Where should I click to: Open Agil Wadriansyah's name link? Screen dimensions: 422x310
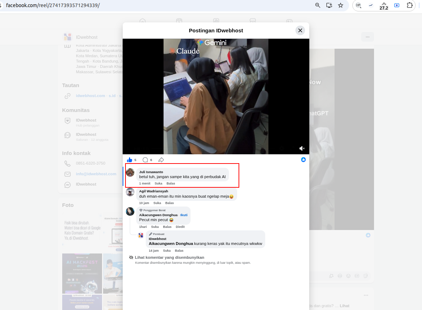pyautogui.click(x=153, y=191)
